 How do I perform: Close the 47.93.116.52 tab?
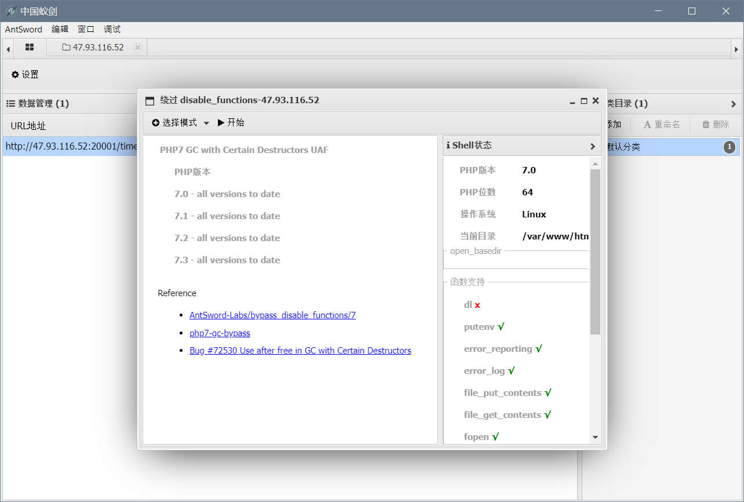pyautogui.click(x=137, y=48)
